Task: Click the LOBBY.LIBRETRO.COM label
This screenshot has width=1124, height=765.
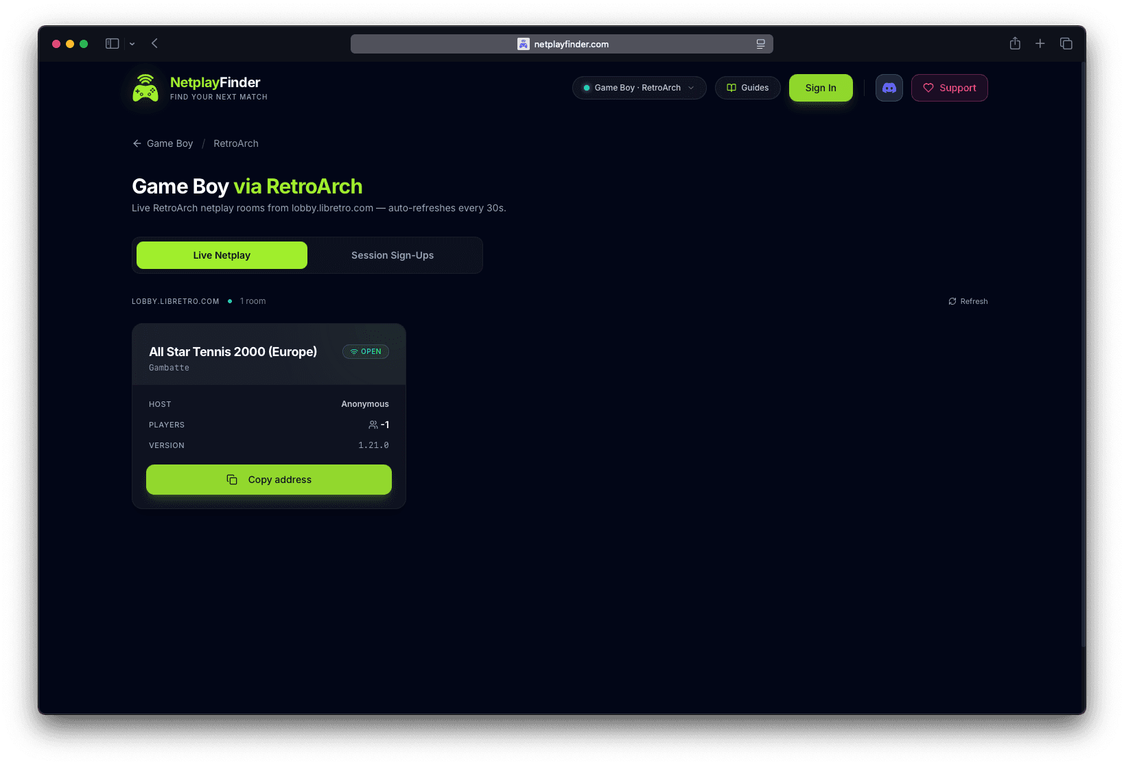Action: pos(176,301)
